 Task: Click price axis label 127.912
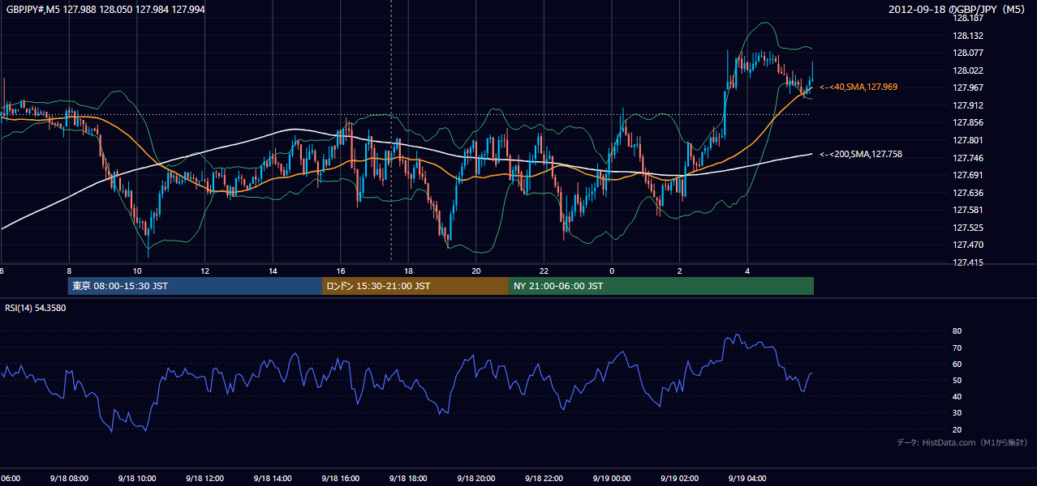point(967,105)
